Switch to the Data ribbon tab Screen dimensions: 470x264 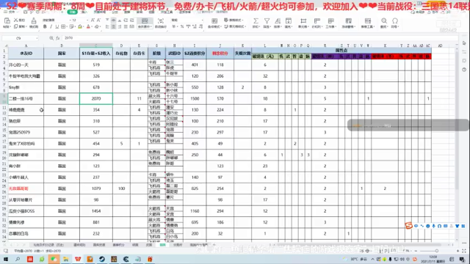[x=127, y=12]
